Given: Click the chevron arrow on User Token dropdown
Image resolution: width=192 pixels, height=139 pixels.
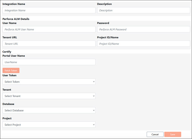Looking at the screenshot, I should [93, 82].
